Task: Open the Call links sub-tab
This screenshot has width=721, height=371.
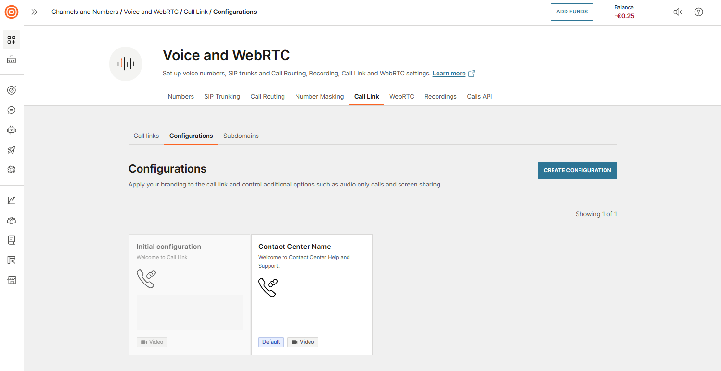Action: pos(146,136)
